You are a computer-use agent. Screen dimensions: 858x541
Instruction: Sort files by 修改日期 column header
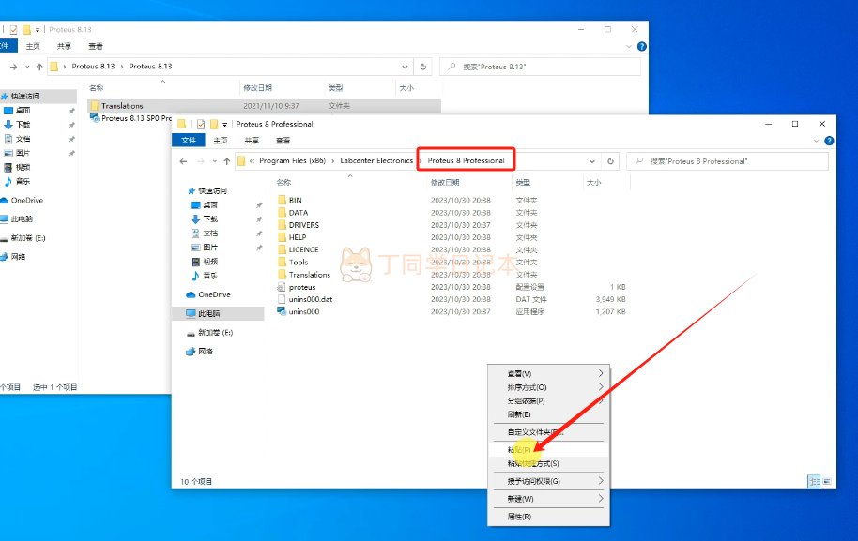pos(445,183)
